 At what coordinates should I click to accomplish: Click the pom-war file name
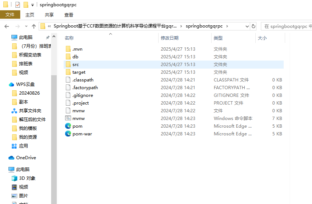(x=82, y=134)
